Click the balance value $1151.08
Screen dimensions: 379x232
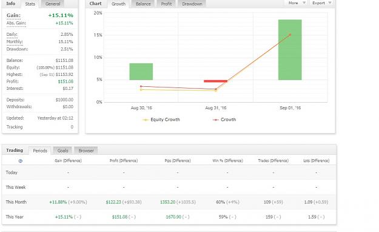pos(64,60)
